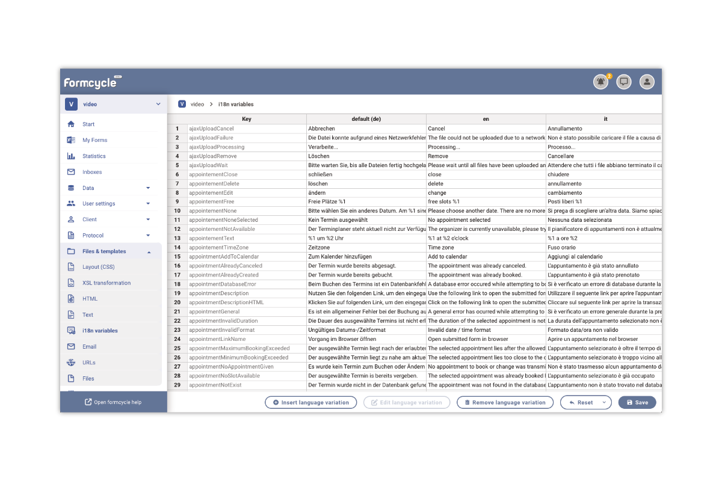Click the Client person icon
This screenshot has width=722, height=481.
(x=71, y=219)
